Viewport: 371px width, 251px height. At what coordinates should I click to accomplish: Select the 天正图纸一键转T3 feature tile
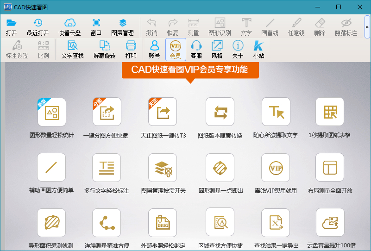pos(163,112)
